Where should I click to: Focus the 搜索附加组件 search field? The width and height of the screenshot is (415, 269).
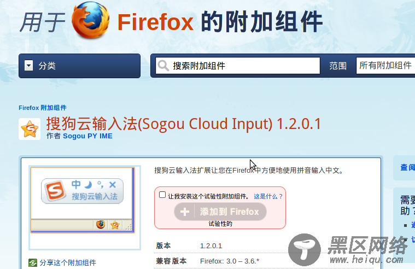[238, 66]
